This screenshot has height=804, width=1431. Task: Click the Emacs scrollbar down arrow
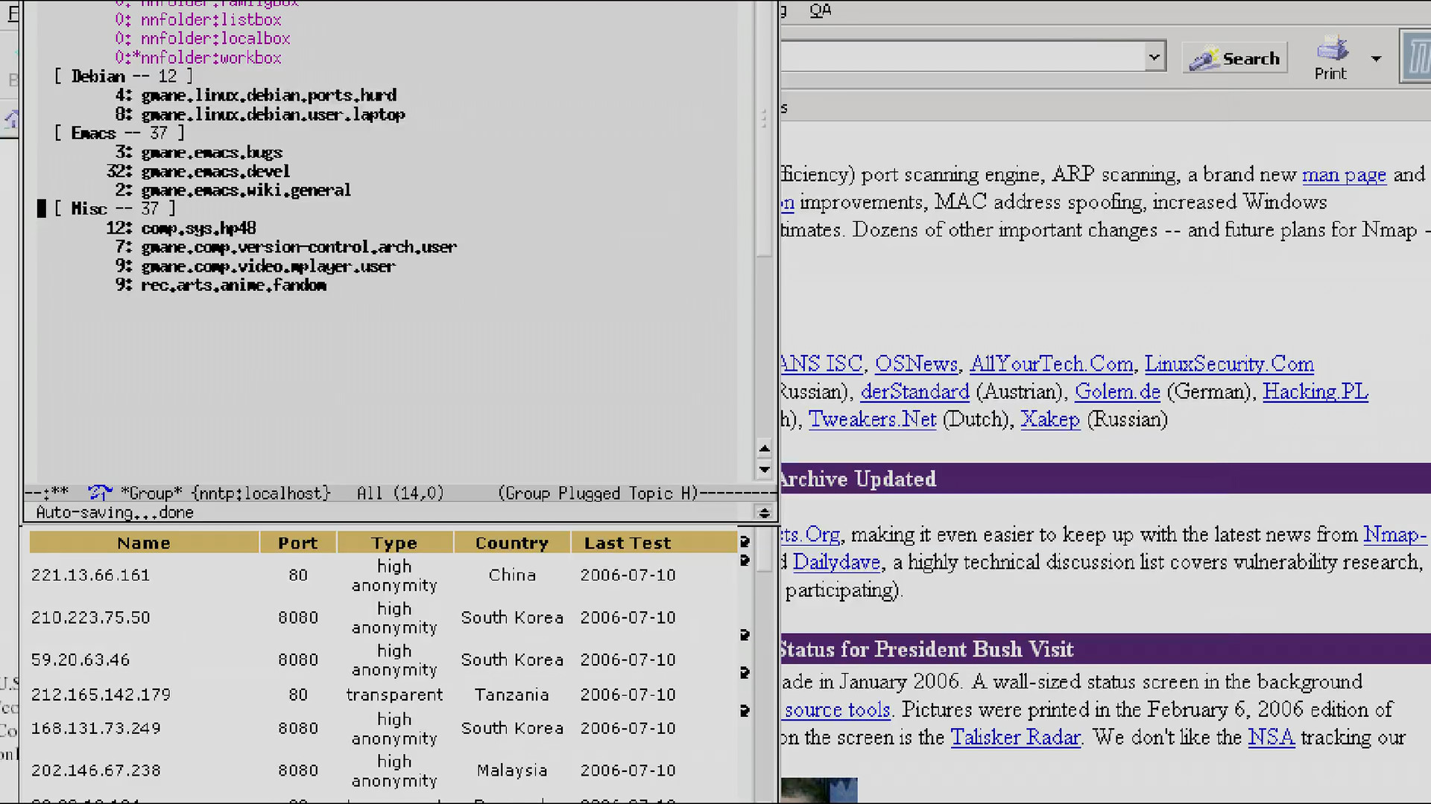click(764, 470)
